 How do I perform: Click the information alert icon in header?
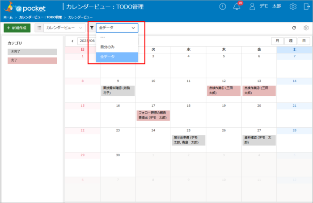(x=223, y=7)
